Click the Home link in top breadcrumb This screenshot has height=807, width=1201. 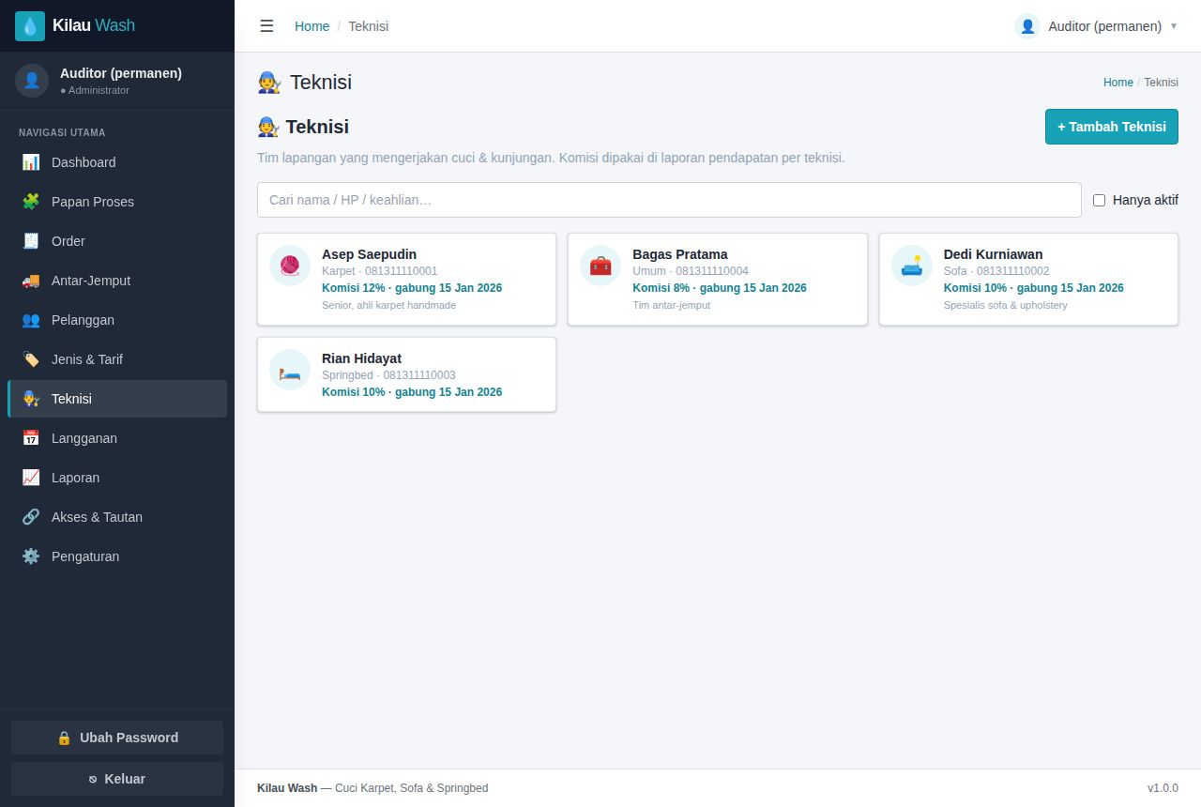312,26
